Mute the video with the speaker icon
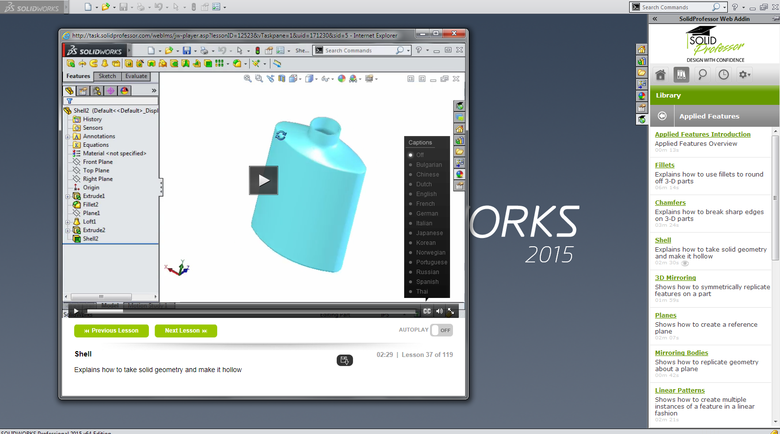780x434 pixels. click(x=439, y=311)
